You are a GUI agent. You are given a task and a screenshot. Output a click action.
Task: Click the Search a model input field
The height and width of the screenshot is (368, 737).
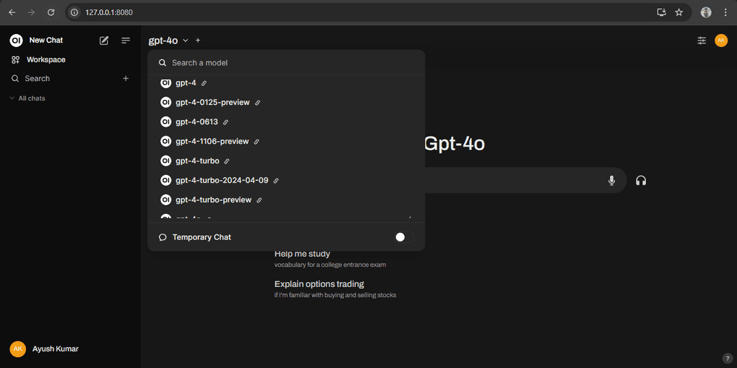(x=287, y=63)
